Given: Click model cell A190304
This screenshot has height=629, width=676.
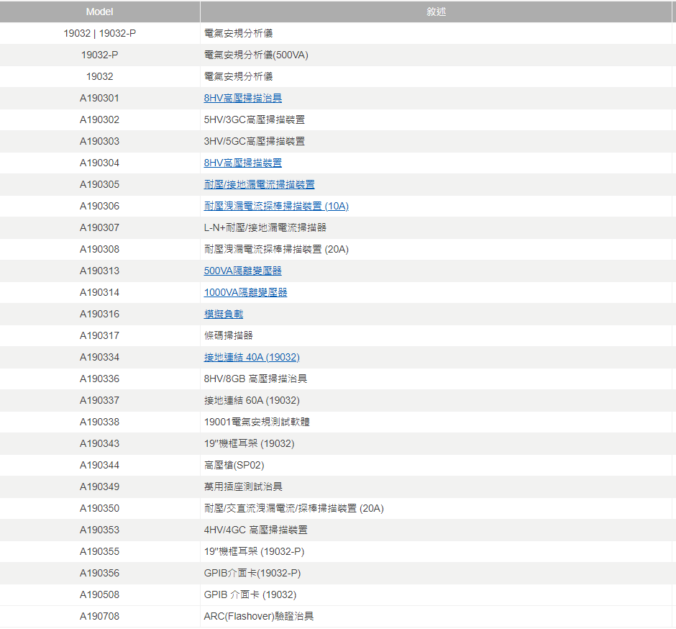Looking at the screenshot, I should coord(99,163).
